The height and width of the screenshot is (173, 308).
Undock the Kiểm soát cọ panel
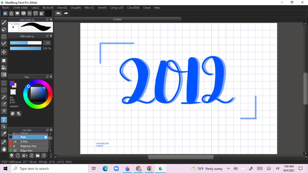[47, 36]
